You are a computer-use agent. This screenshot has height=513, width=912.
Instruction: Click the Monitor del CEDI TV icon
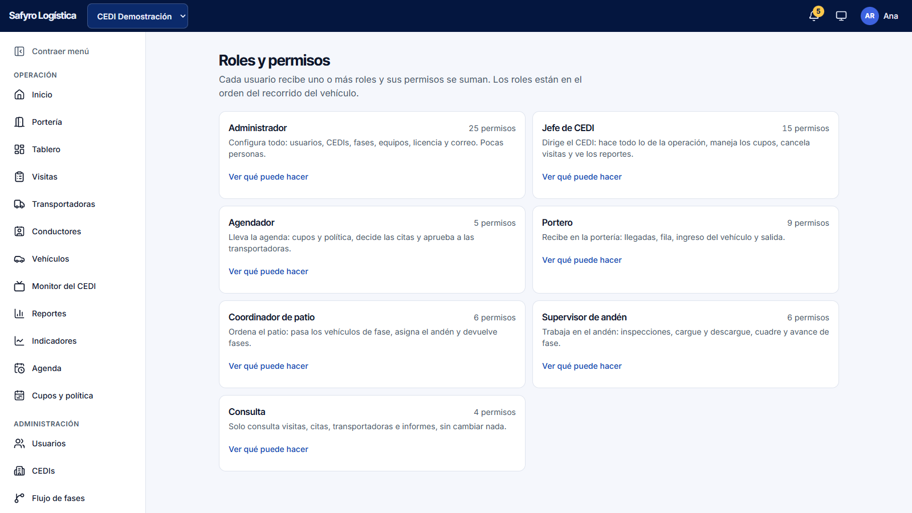19,286
